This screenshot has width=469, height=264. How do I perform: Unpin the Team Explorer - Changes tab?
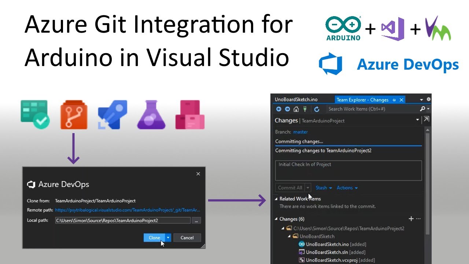(x=394, y=99)
